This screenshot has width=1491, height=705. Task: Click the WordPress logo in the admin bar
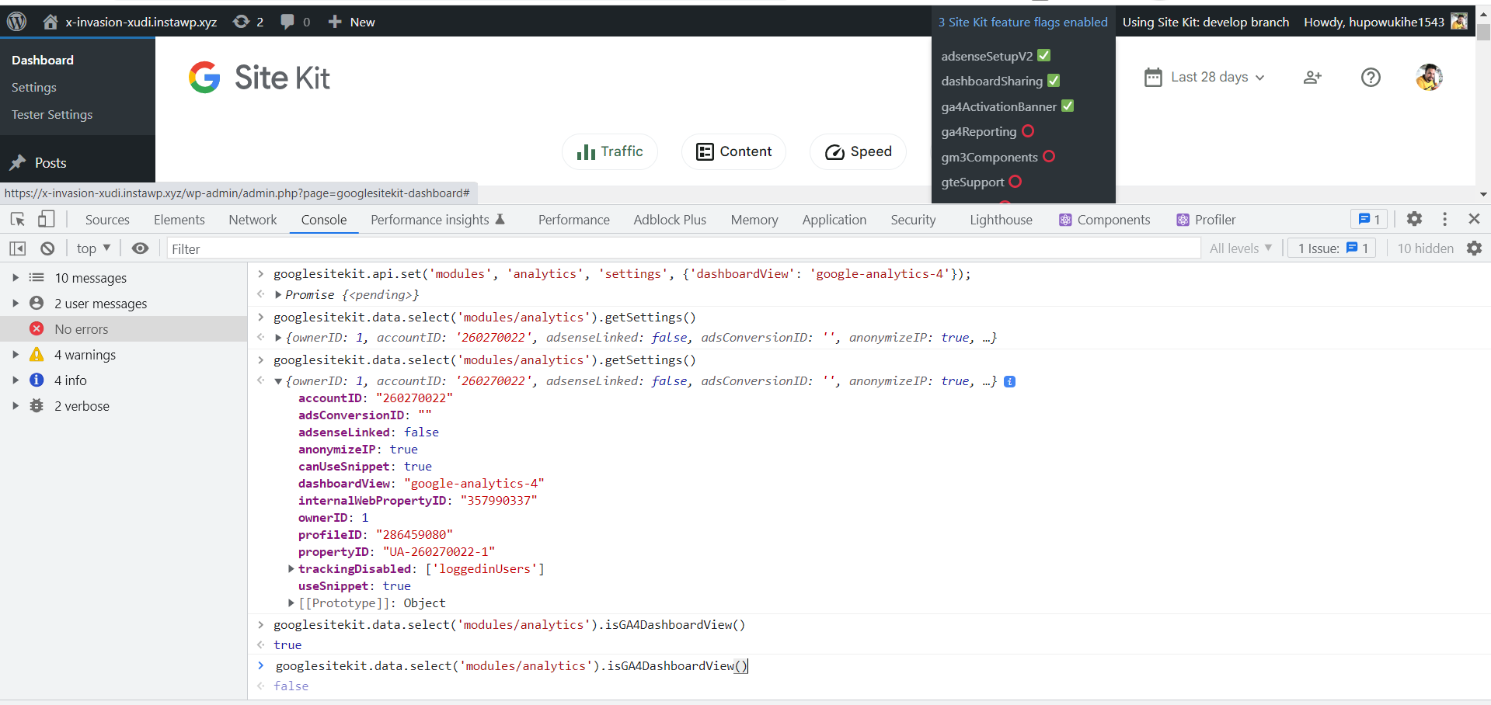click(x=16, y=21)
